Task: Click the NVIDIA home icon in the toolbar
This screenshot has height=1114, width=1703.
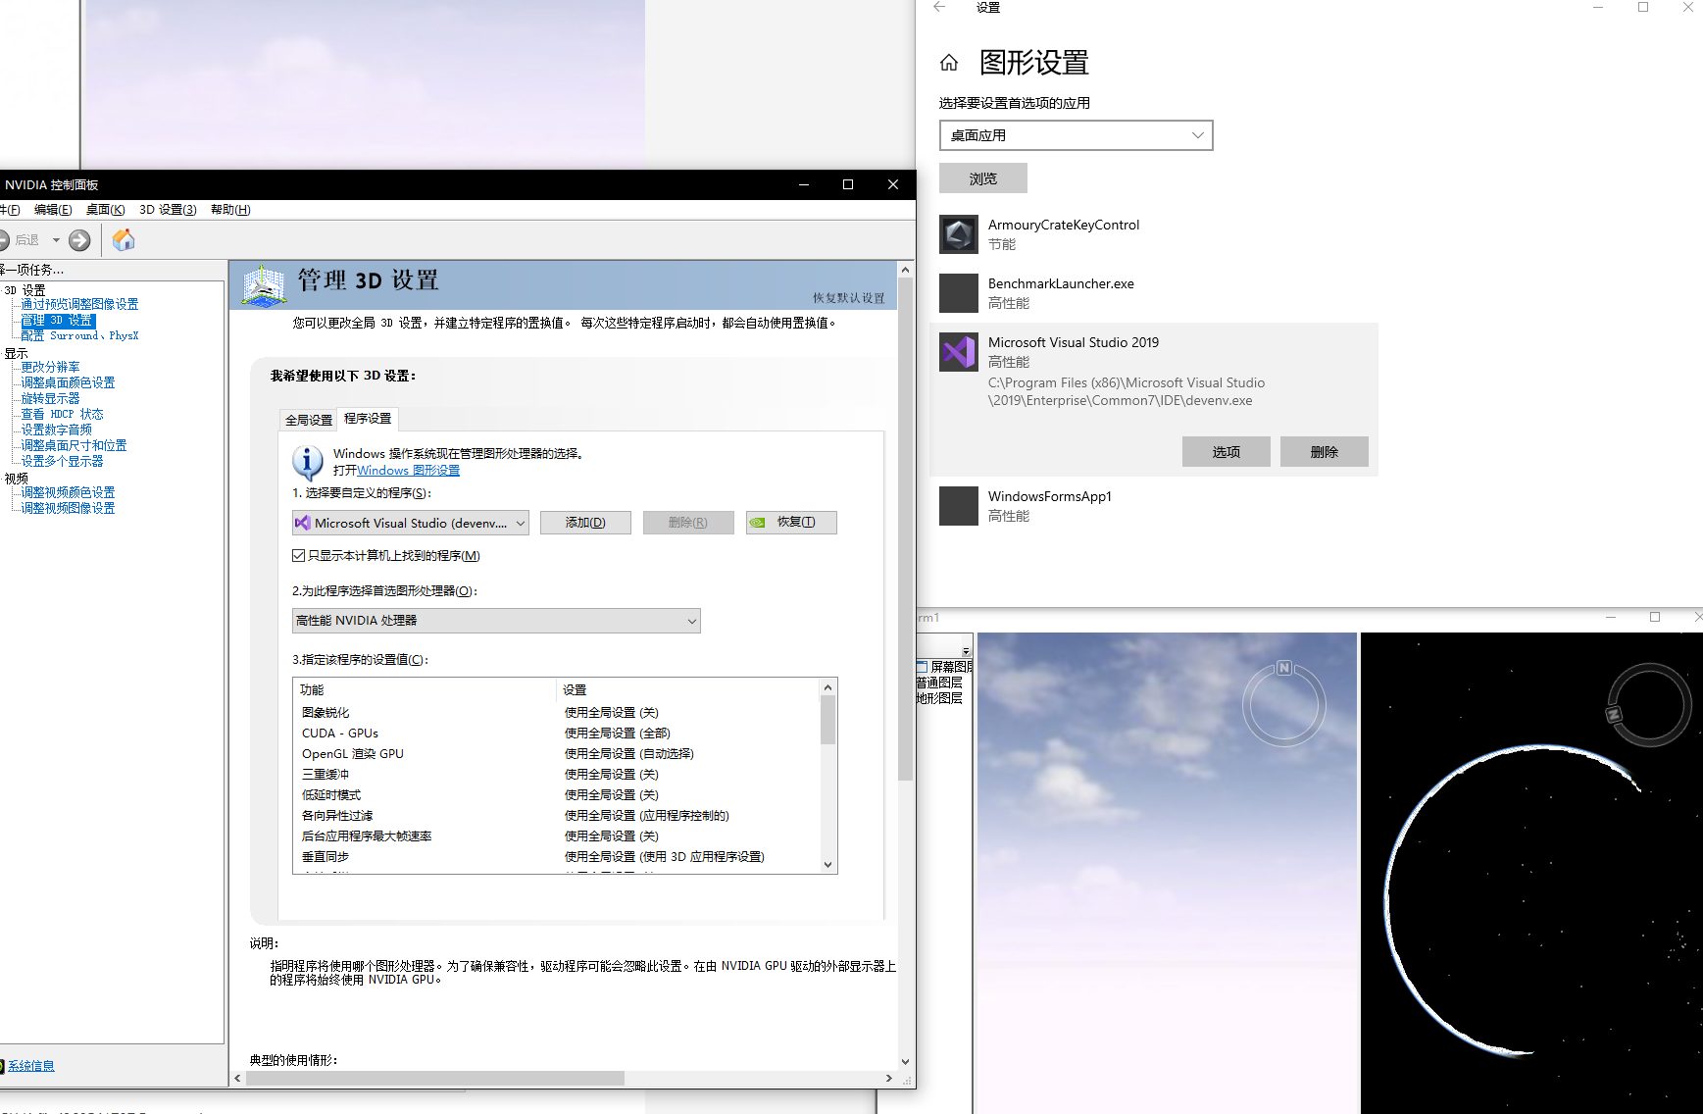Action: click(x=124, y=240)
